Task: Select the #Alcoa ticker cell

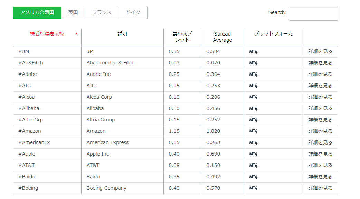Action: 47,97
